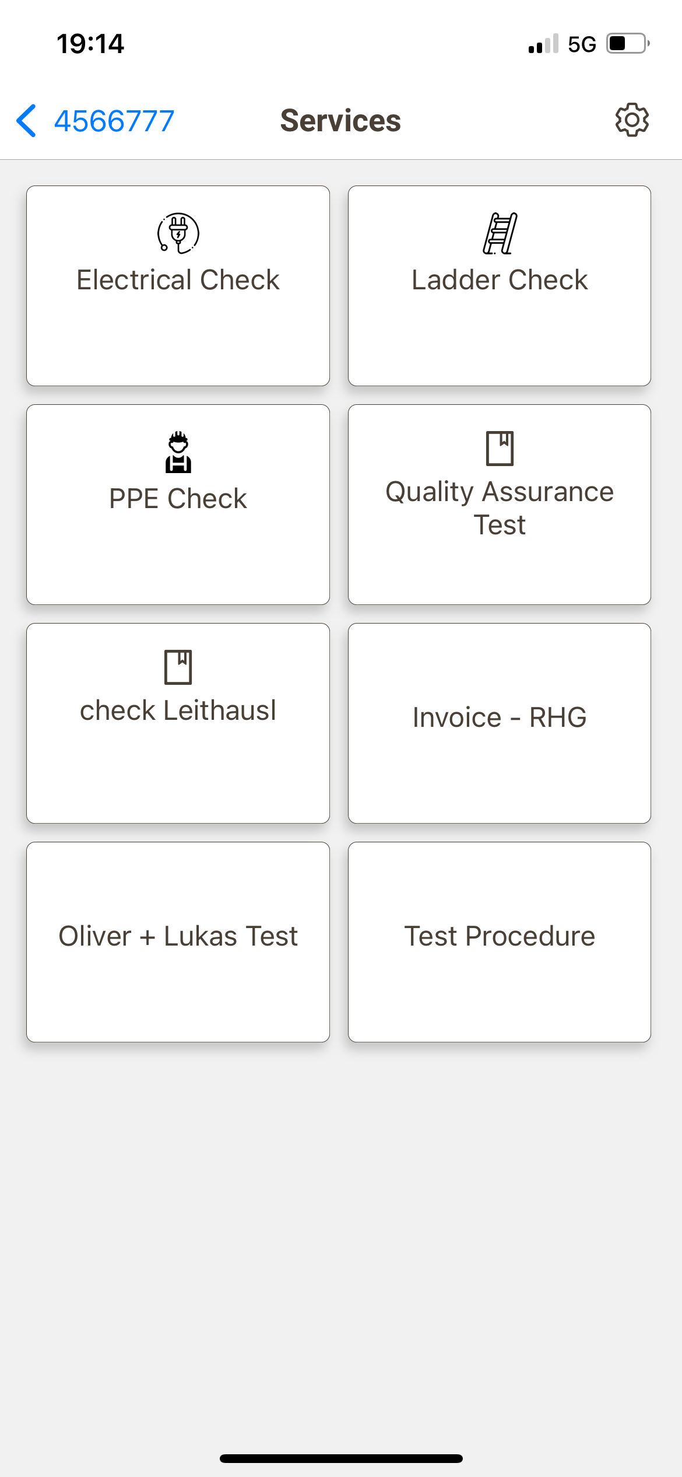Open the Electrical Check label
The width and height of the screenshot is (682, 1477).
tap(178, 280)
